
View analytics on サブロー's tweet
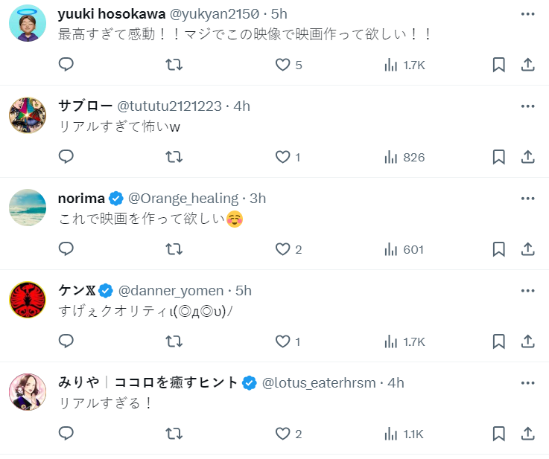click(403, 157)
